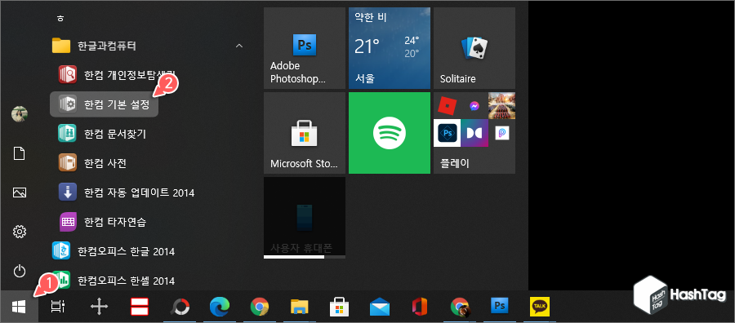Open the 플레이 folder tile
The width and height of the screenshot is (735, 323).
pos(474,133)
